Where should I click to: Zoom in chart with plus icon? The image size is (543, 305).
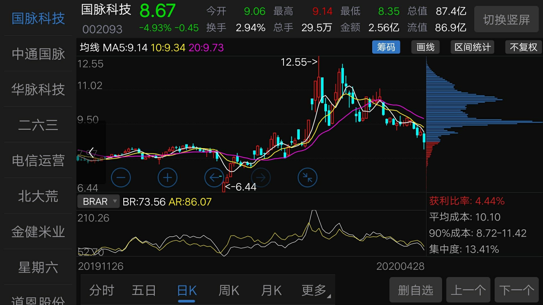[167, 178]
